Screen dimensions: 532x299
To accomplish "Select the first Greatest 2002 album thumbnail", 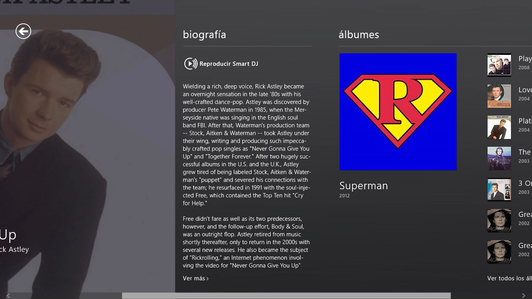I will [499, 221].
